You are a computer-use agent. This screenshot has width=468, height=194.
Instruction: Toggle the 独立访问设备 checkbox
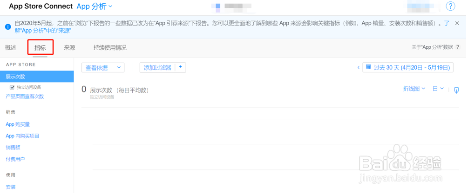click(12, 87)
